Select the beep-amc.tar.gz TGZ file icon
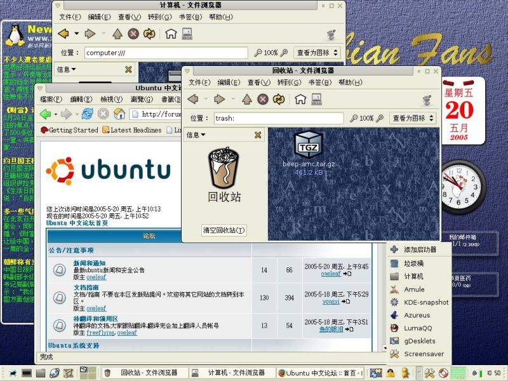Screen dimensions: 508x381 [309, 144]
